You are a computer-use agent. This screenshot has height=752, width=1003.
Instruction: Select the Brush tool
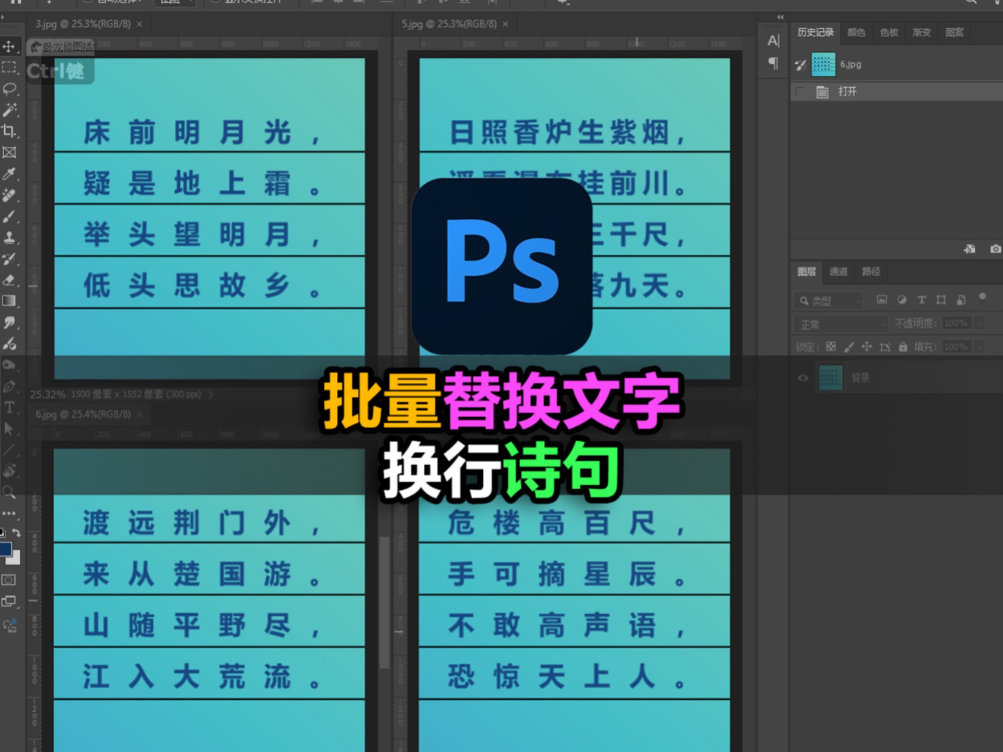coord(9,216)
